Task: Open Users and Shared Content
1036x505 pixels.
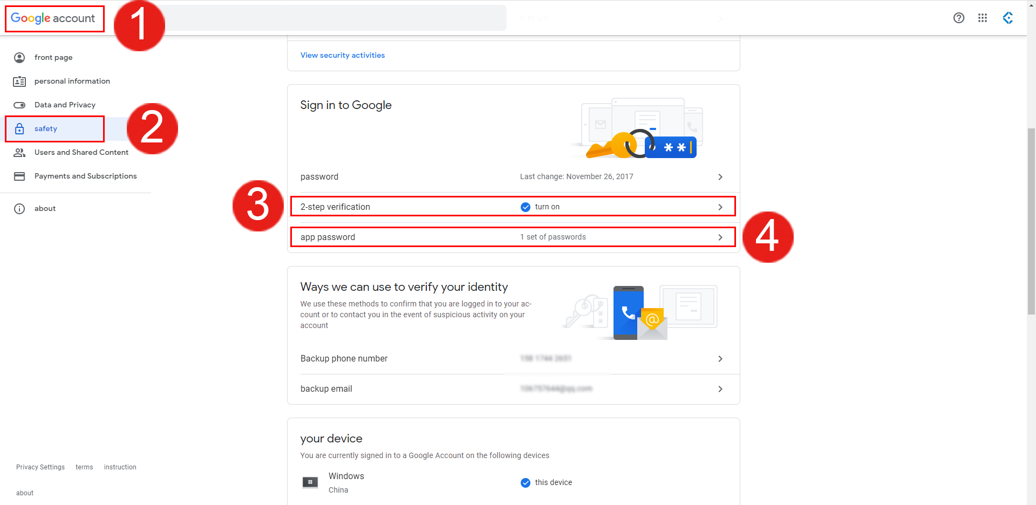Action: coord(81,153)
